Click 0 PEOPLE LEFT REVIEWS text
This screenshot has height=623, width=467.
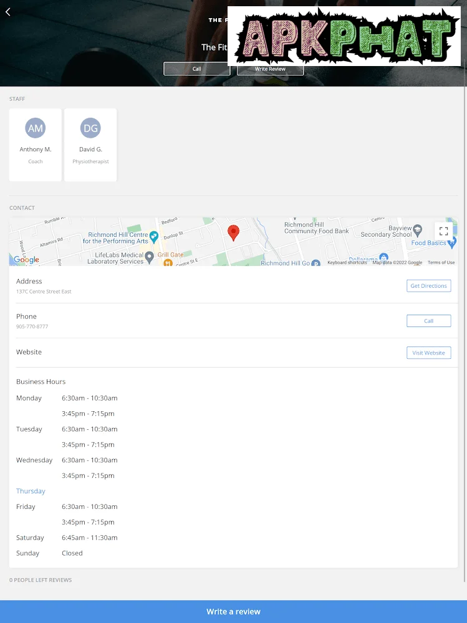(41, 580)
